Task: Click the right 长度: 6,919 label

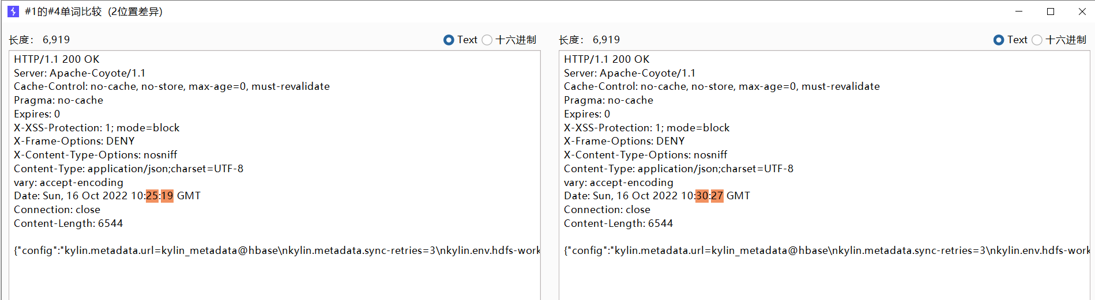Action: click(589, 40)
